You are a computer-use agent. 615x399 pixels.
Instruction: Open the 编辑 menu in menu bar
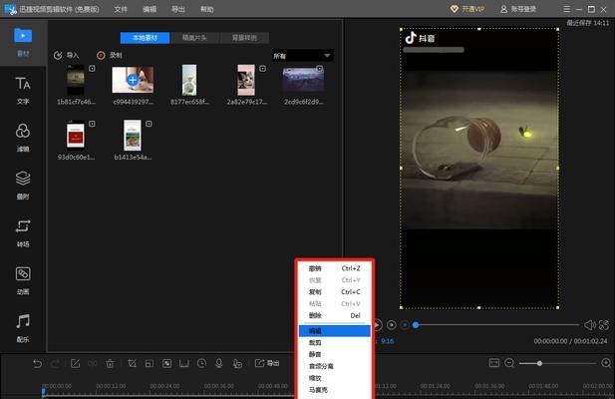(x=150, y=9)
